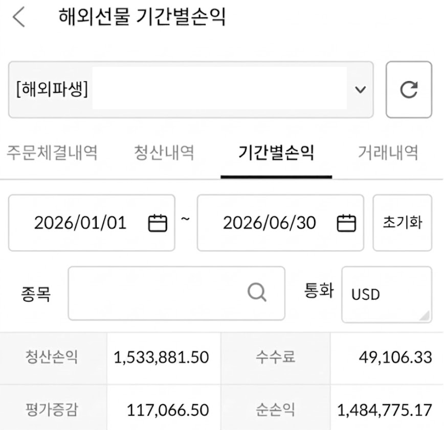This screenshot has height=430, width=444.
Task: Expand the [해외파생] account dropdown chevron
Action: point(361,89)
